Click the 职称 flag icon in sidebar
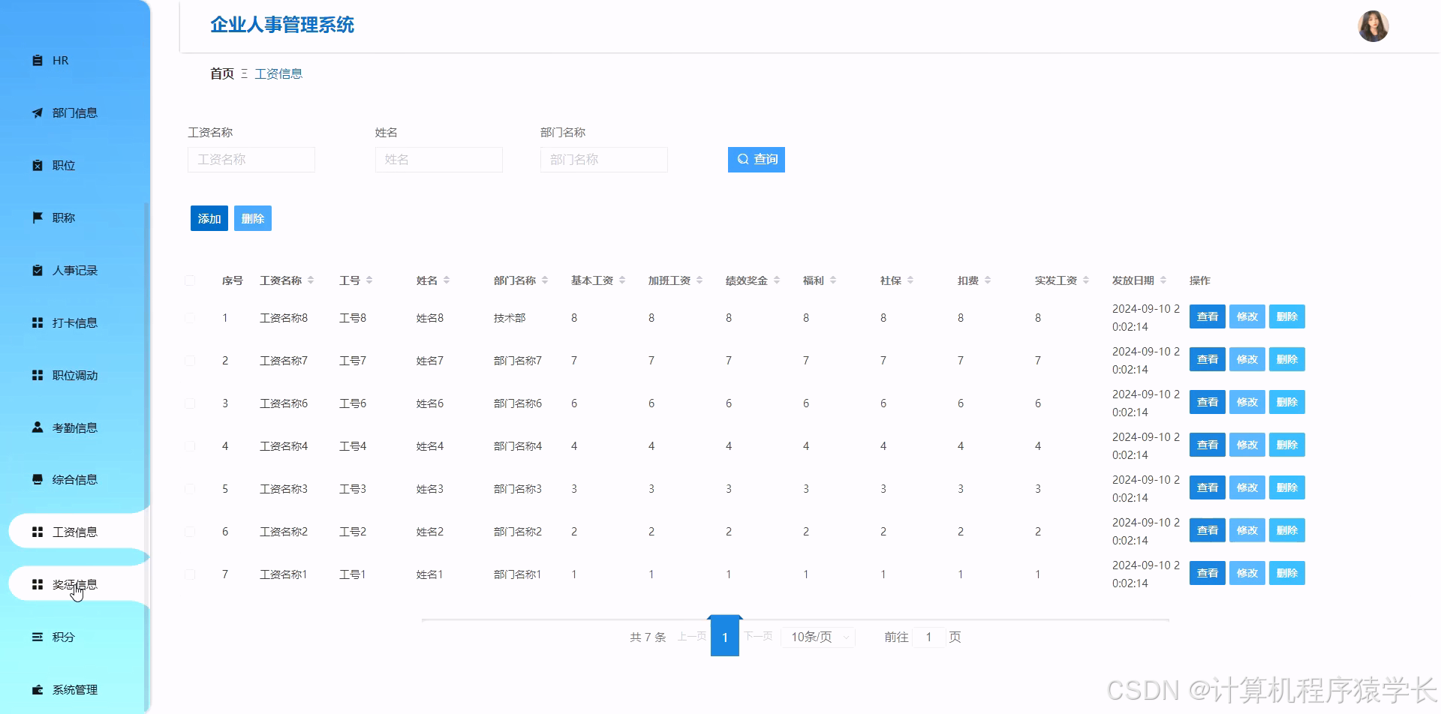 coord(38,217)
